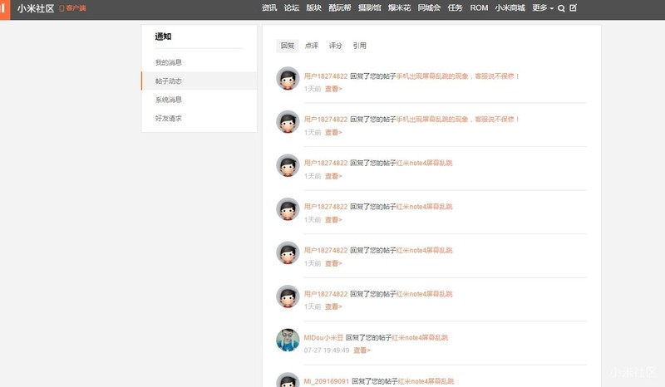Click the compose post pencil icon
Image resolution: width=665 pixels, height=387 pixels.
[x=573, y=7]
